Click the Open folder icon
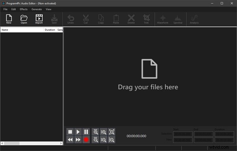The width and height of the screenshot is (237, 151). [24, 19]
